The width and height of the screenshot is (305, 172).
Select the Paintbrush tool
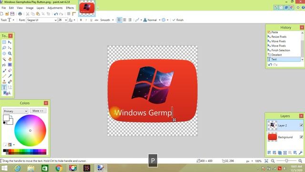click(4, 70)
